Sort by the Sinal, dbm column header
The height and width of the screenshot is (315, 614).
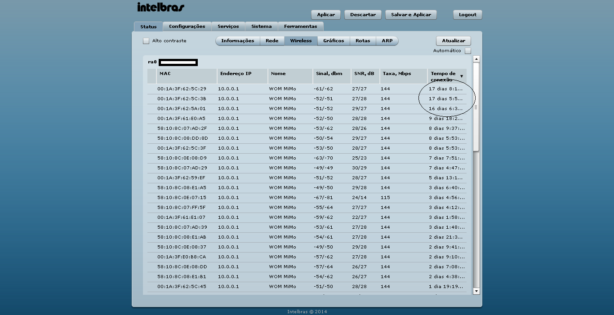coord(332,76)
